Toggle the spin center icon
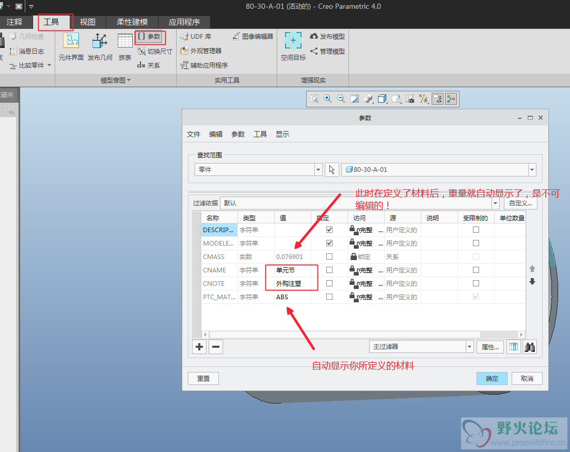 tap(451, 99)
